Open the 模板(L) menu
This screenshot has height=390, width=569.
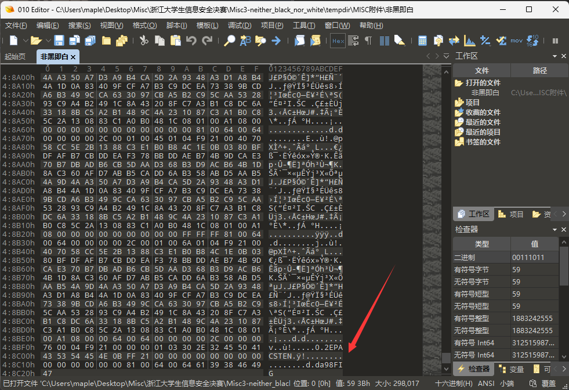207,26
